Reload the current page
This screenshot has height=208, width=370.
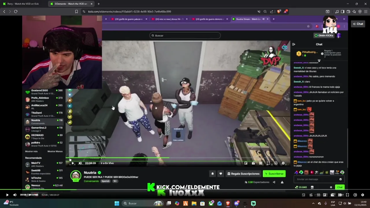[x=16, y=12]
